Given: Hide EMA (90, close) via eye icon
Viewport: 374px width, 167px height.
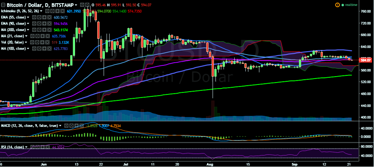Looking at the screenshot, I should click(x=34, y=23).
